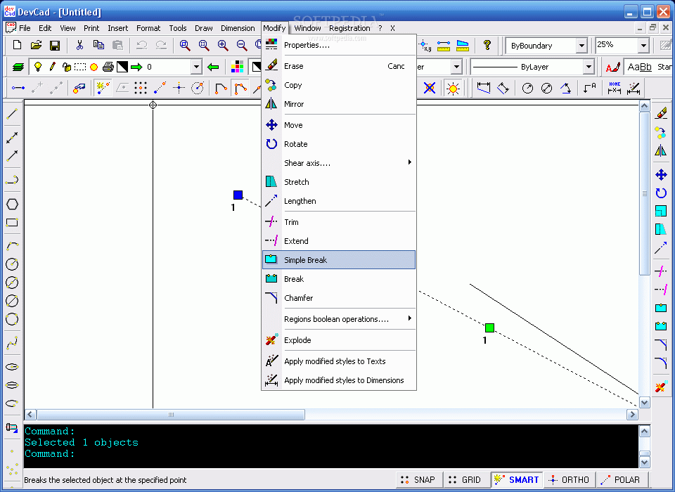675x492 pixels.
Task: Select angular dimension tool
Action: [565, 89]
